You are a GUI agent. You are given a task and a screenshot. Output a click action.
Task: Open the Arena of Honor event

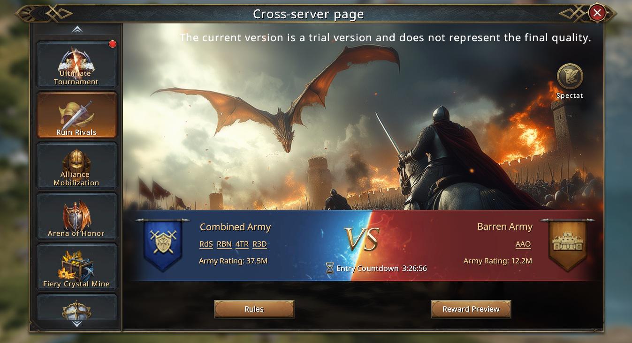(76, 216)
